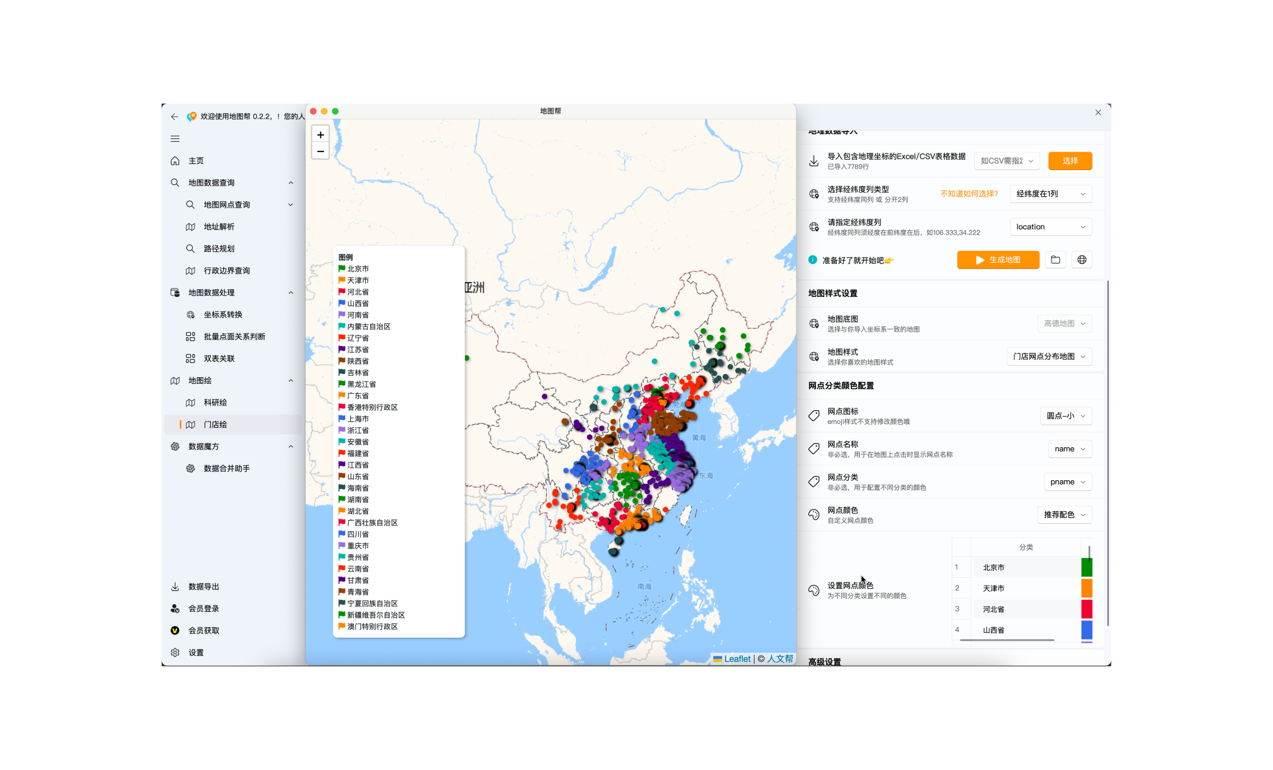Viewport: 1273px width, 770px height.
Task: Open the 圆点-小 icon dropdown
Action: (x=1065, y=416)
